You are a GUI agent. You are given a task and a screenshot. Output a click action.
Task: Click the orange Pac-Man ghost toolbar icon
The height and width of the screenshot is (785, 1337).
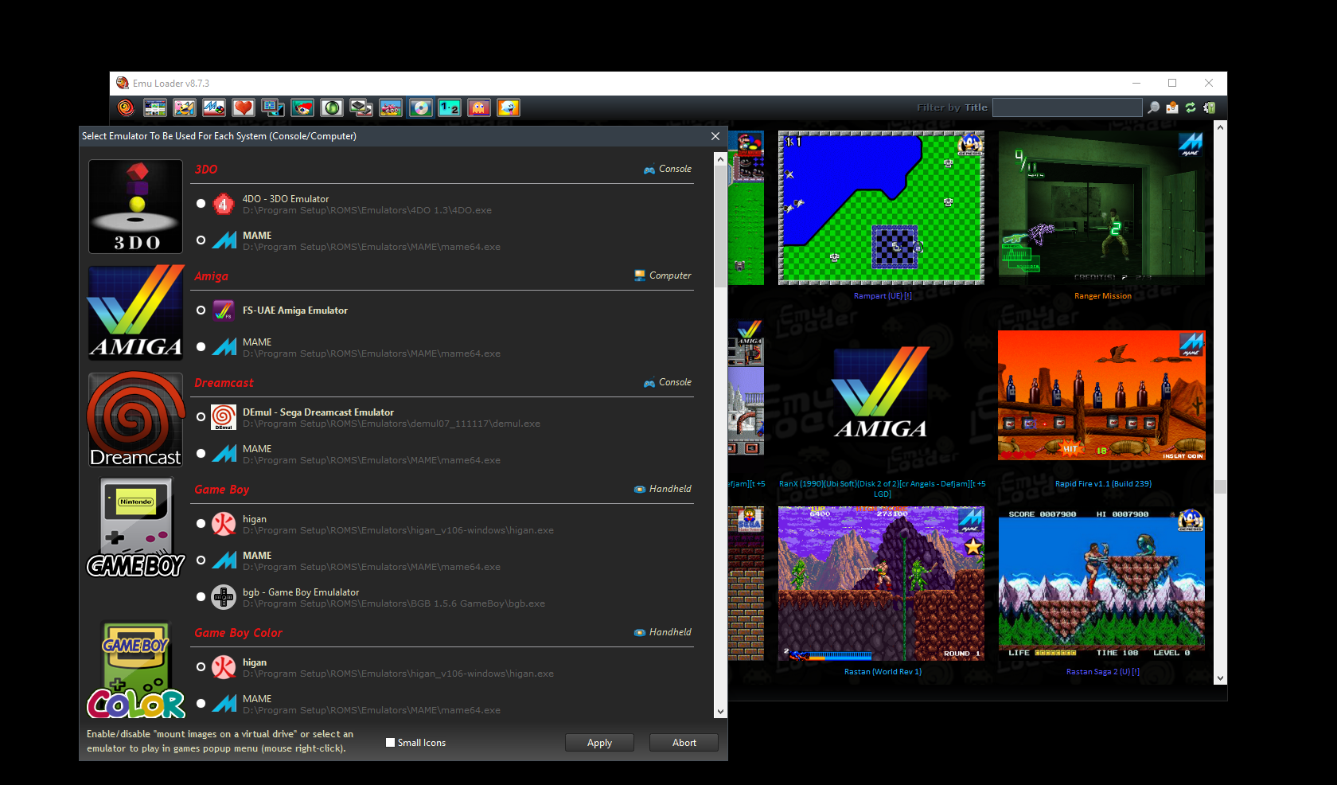[x=479, y=107]
